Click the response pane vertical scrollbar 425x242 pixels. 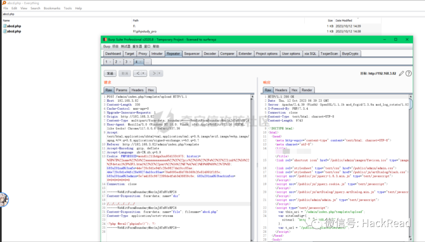point(410,104)
